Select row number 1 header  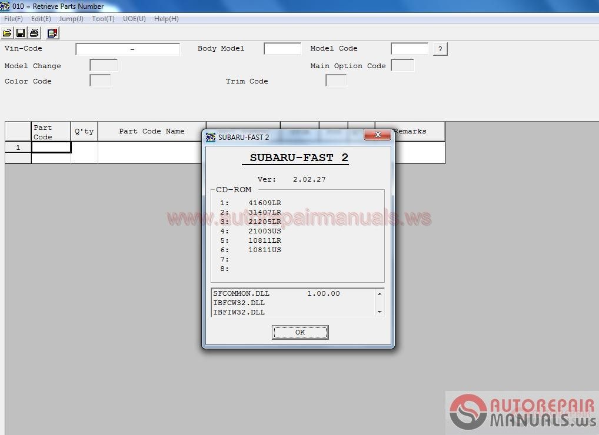pyautogui.click(x=18, y=148)
